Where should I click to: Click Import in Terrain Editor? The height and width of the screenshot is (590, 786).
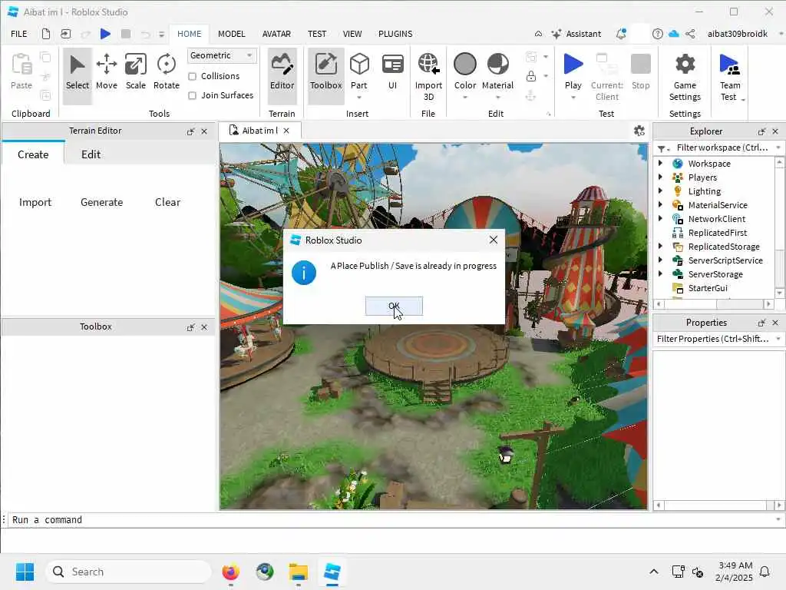(x=35, y=202)
